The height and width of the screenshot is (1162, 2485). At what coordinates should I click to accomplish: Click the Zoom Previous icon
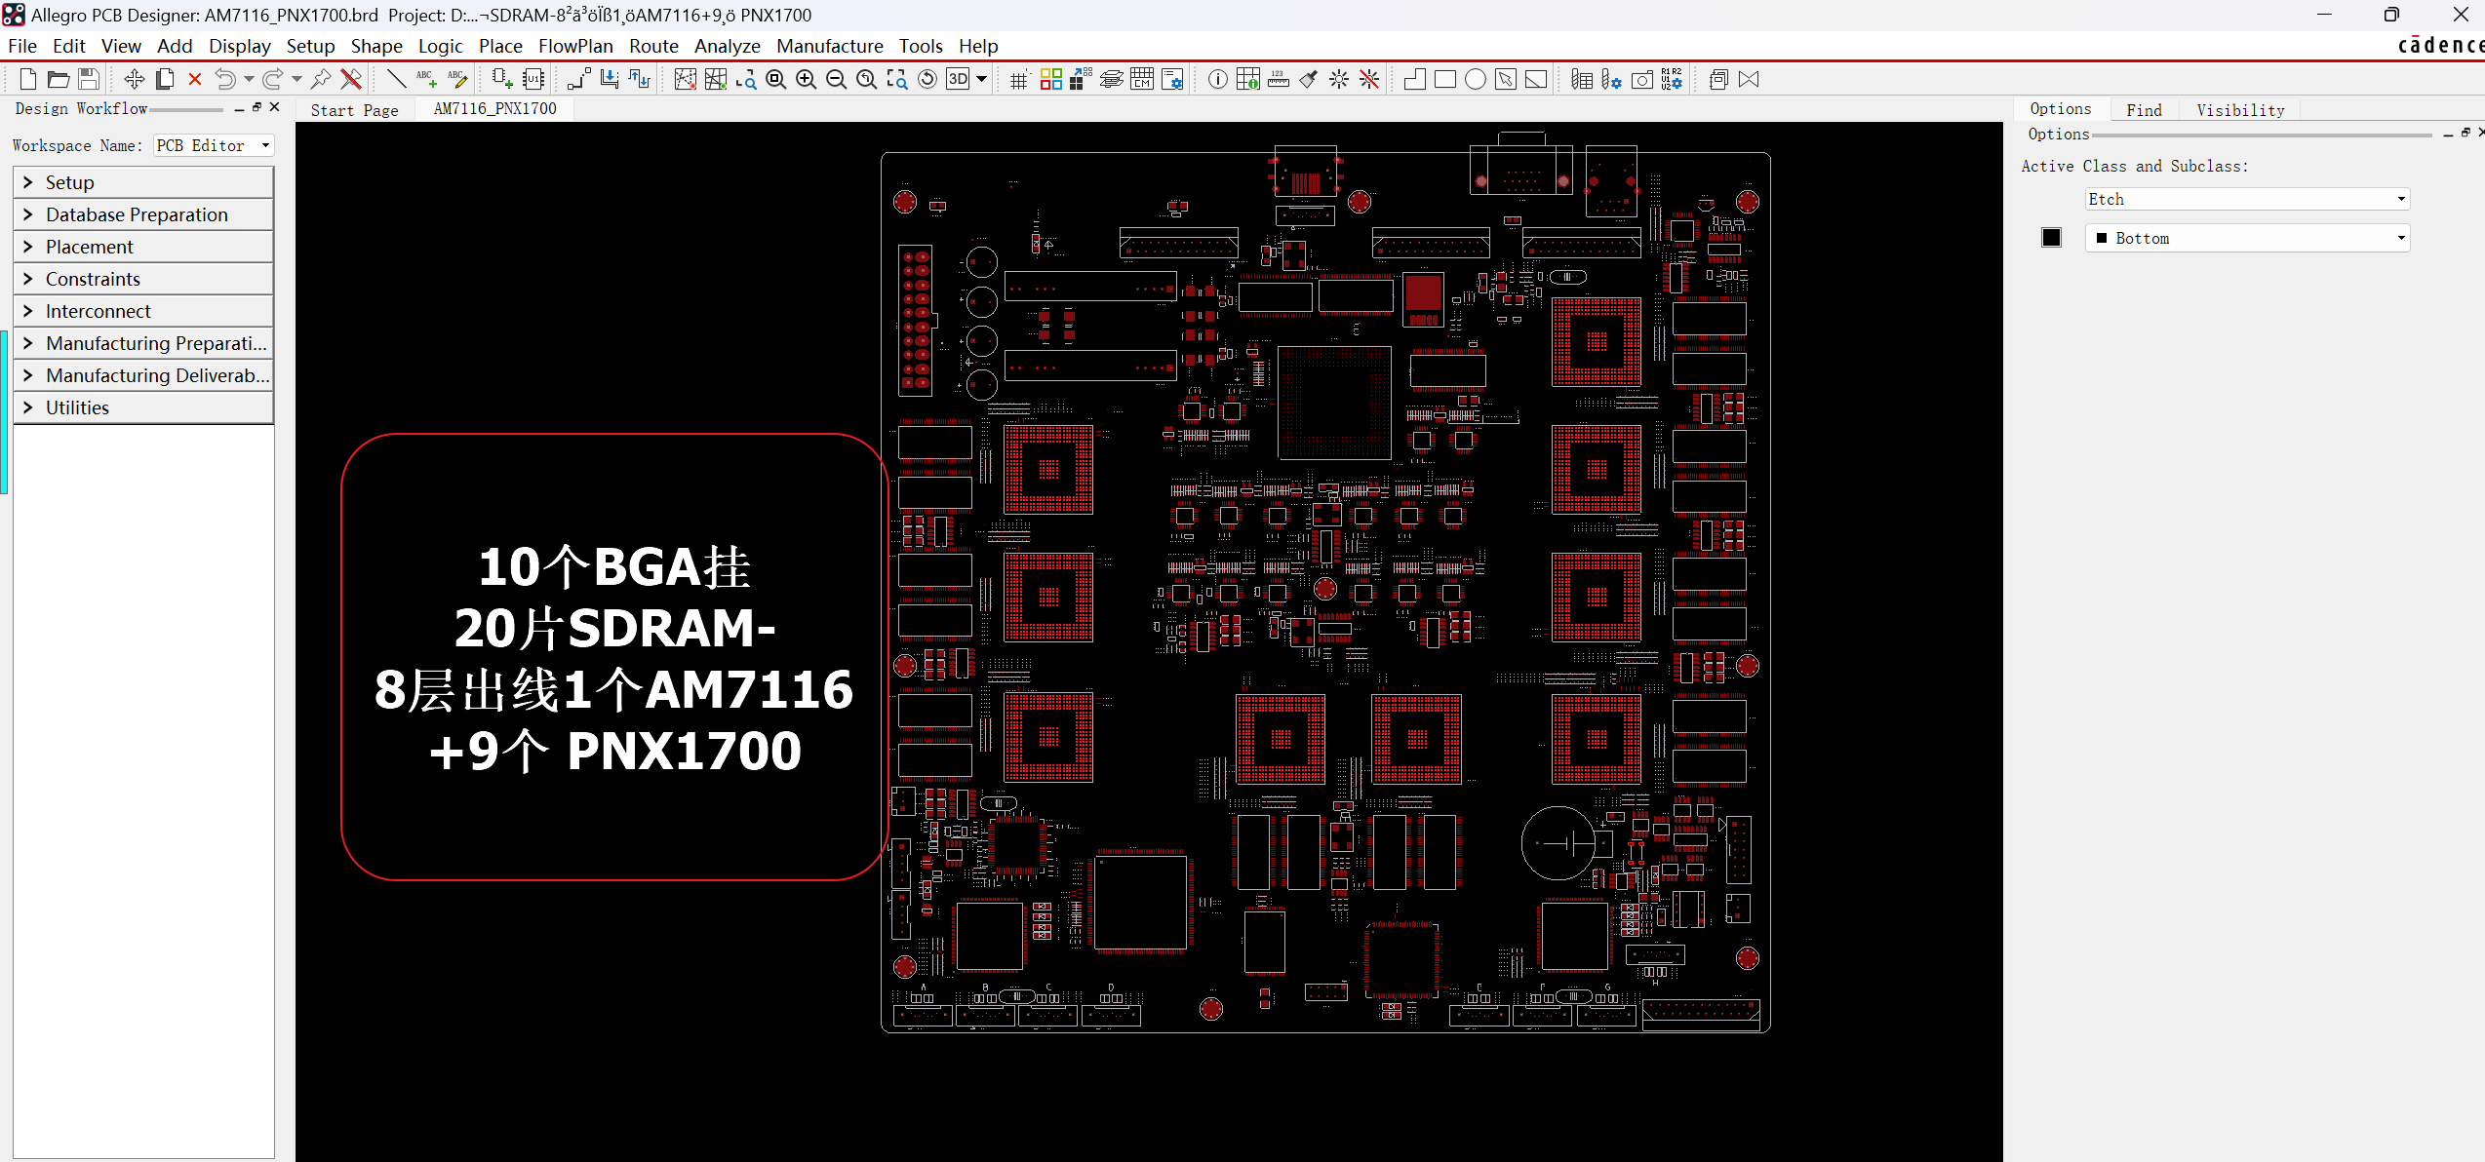(x=867, y=79)
